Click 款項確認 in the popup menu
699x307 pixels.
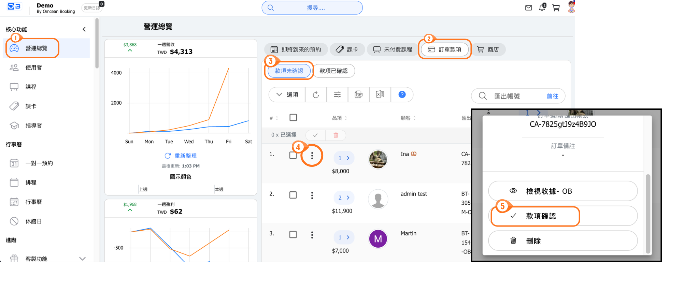pos(541,216)
